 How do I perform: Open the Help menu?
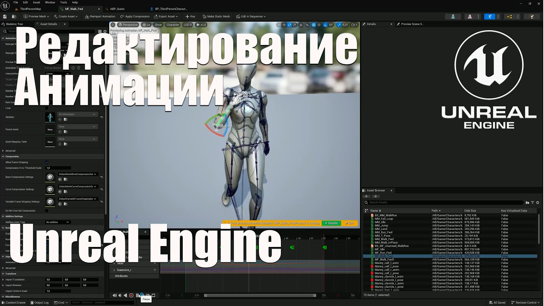[75, 3]
